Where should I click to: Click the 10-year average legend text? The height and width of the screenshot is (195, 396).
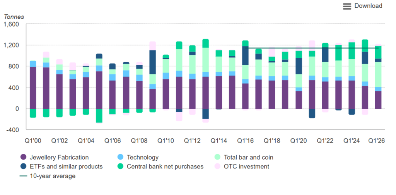(x=53, y=176)
